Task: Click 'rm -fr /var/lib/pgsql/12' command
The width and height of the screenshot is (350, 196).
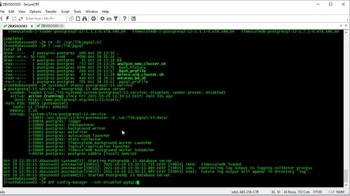Action: click(74, 42)
